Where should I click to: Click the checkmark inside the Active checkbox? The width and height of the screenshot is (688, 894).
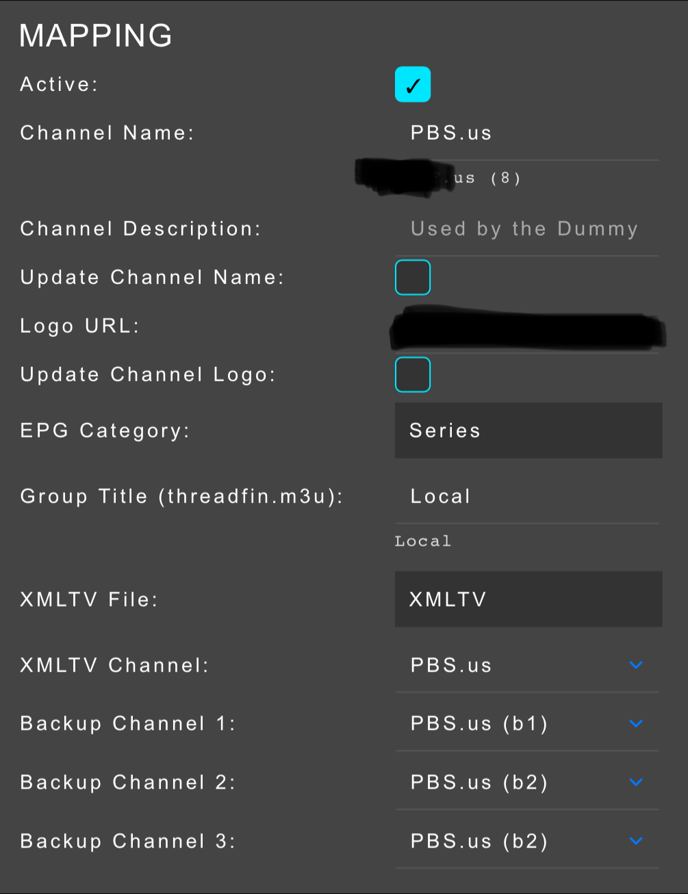pyautogui.click(x=412, y=84)
